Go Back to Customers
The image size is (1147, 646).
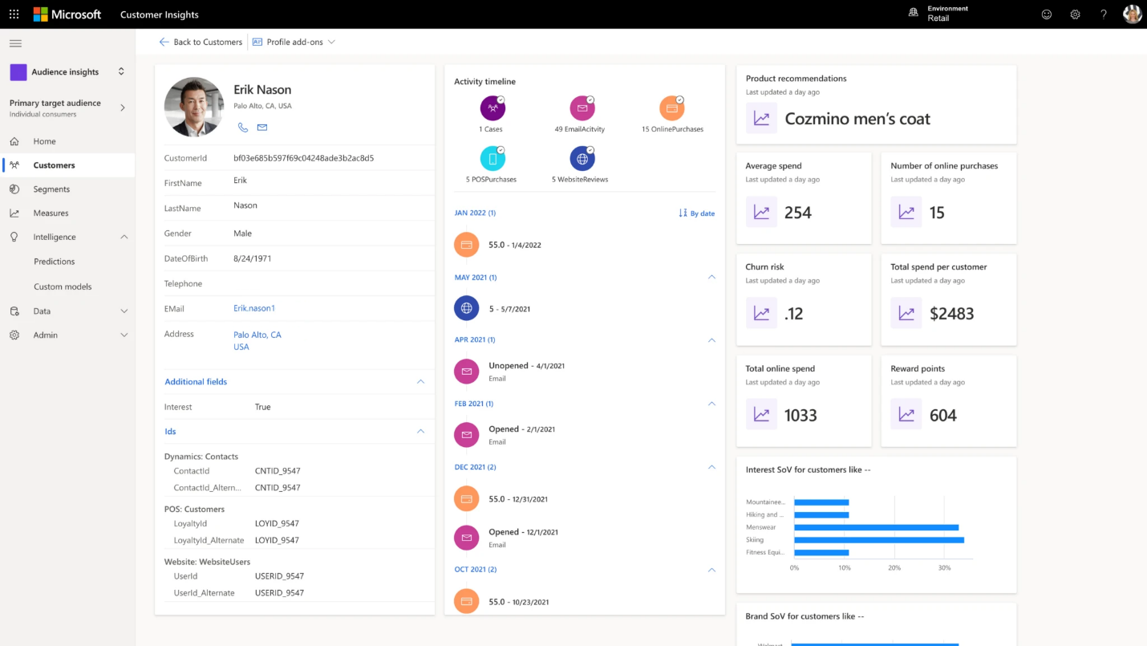point(201,42)
